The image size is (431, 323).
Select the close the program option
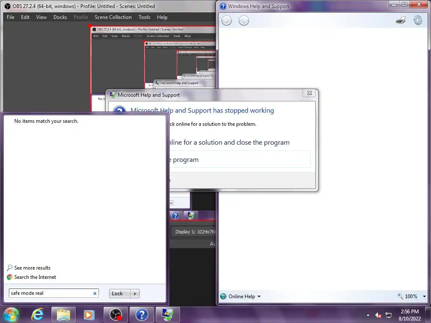point(239,159)
